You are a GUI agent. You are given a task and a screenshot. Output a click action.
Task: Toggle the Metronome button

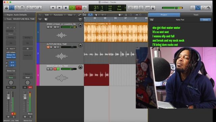pos(153,8)
